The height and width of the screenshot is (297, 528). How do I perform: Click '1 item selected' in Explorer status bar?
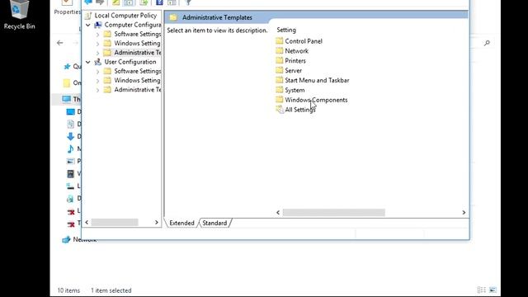tap(111, 290)
